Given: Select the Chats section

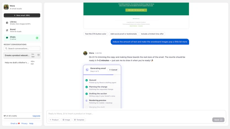Looking at the screenshot, I should [22, 38].
